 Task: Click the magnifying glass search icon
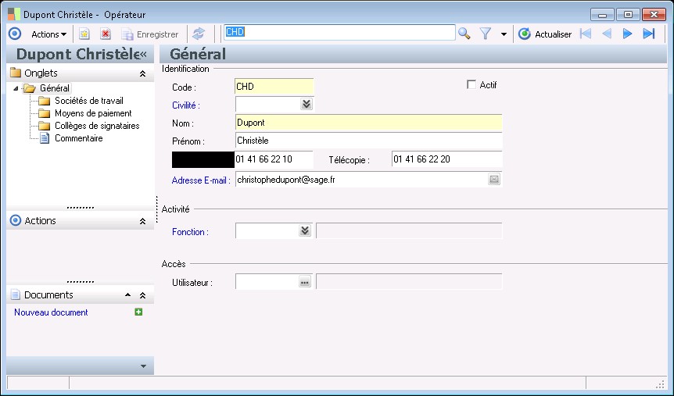coord(464,34)
